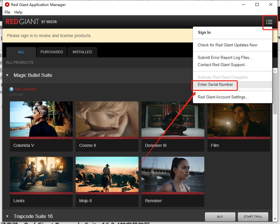Image resolution: width=280 pixels, height=224 pixels.
Task: Click the vertical scrollbar thumb
Action: click(275, 94)
